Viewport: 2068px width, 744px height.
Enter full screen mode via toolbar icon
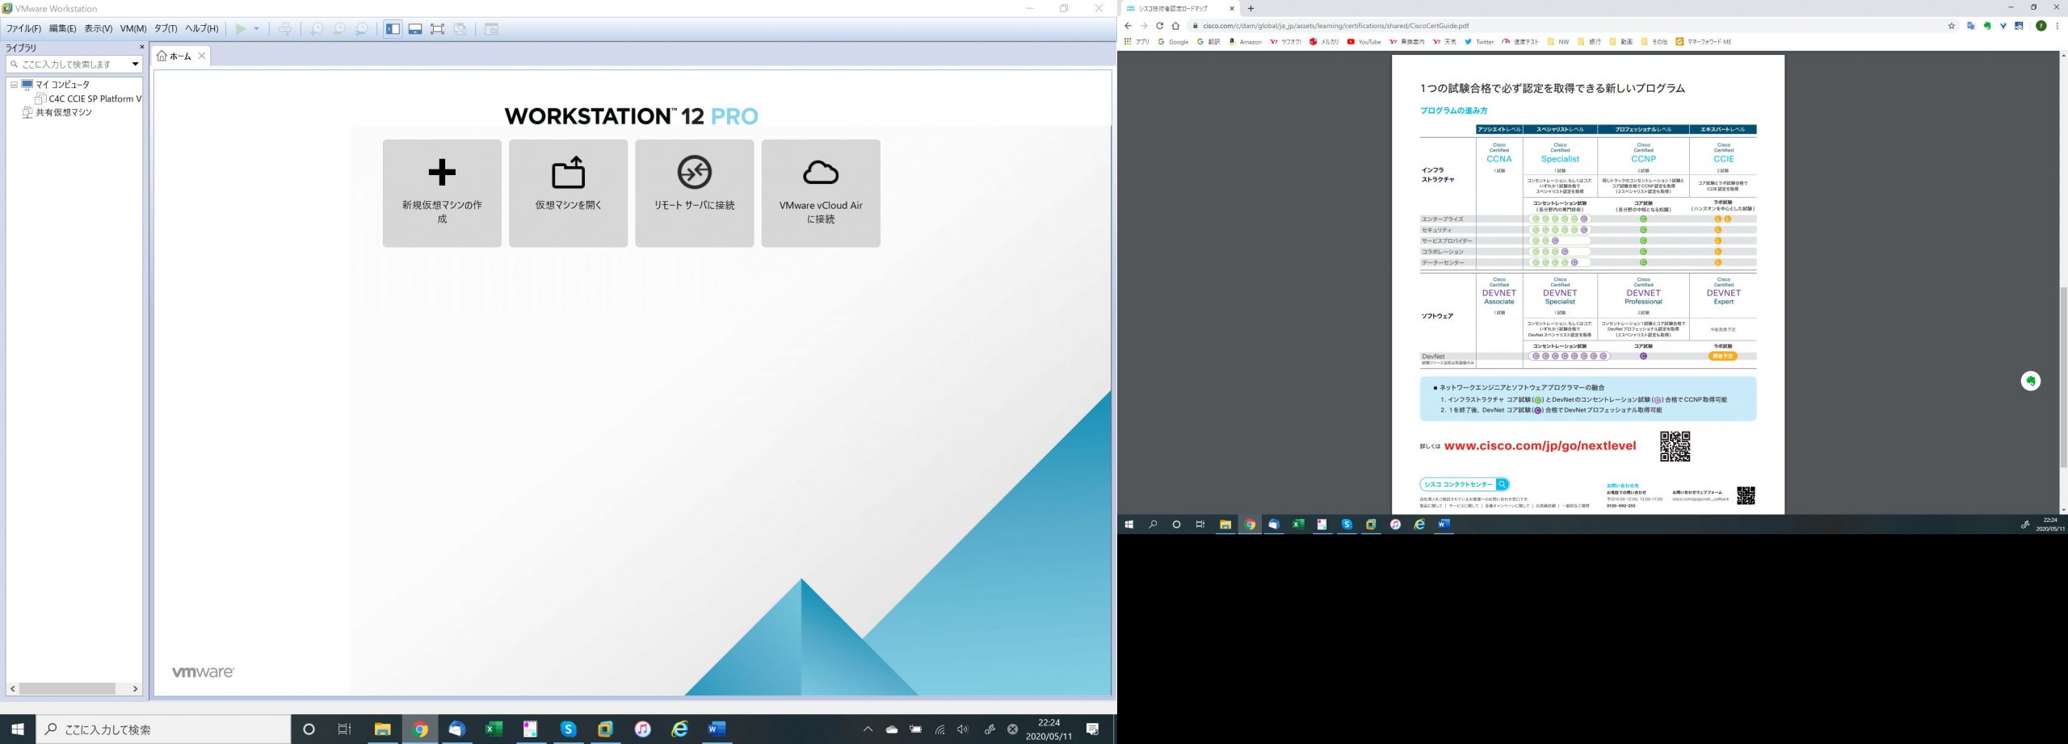pyautogui.click(x=437, y=29)
